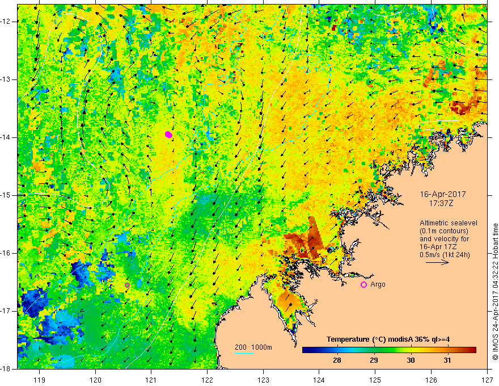The height and width of the screenshot is (386, 499).
Task: Click '200 1000m' depth contour label
Action: (x=253, y=347)
